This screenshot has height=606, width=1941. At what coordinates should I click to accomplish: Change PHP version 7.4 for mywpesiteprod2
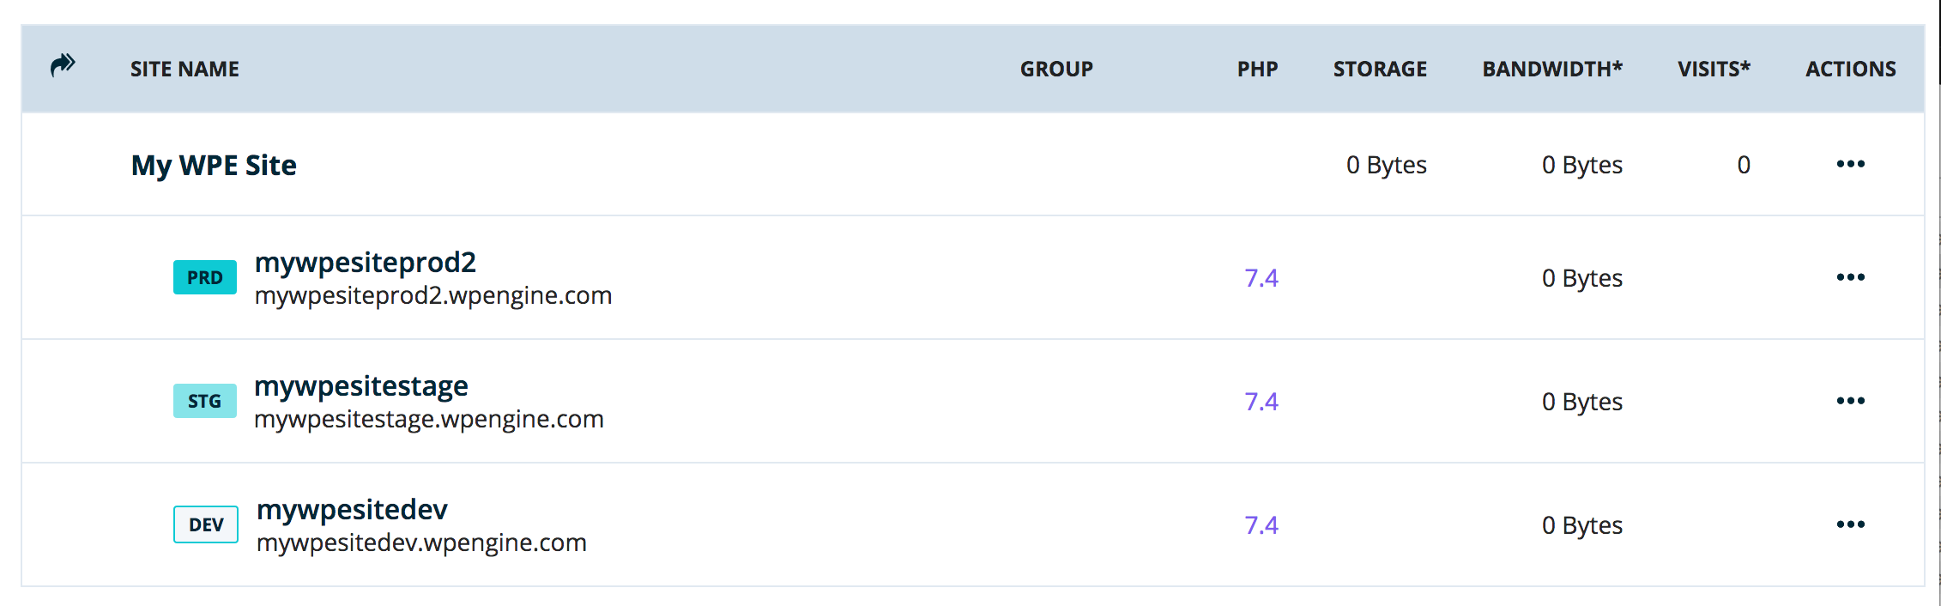pos(1261,278)
